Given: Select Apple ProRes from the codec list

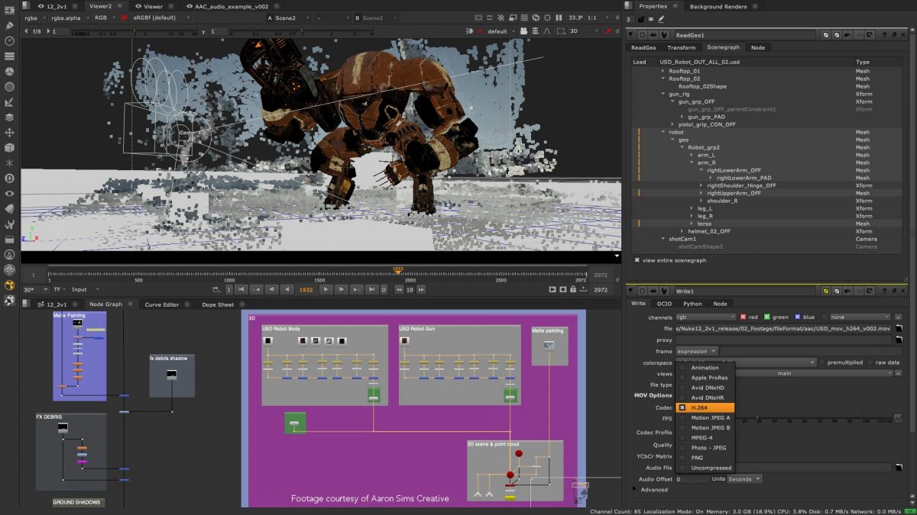Looking at the screenshot, I should (710, 377).
